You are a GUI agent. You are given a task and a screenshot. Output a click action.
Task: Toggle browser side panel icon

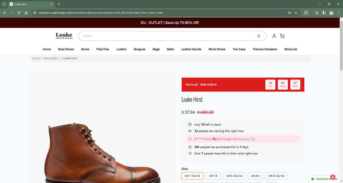pyautogui.click(x=324, y=13)
